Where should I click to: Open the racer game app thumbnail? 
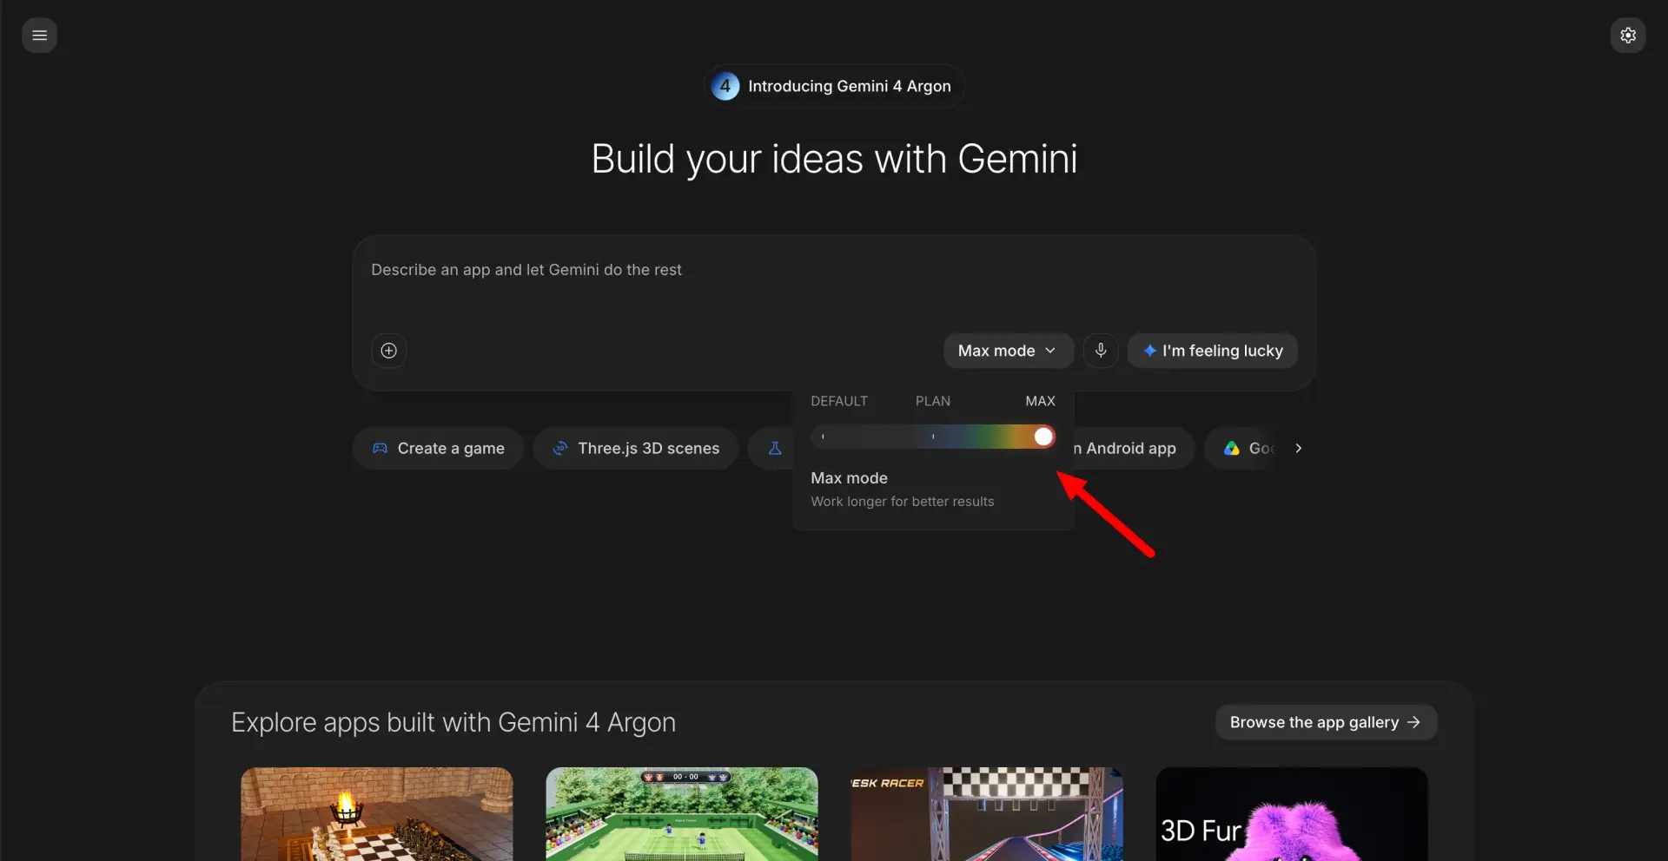pyautogui.click(x=987, y=814)
